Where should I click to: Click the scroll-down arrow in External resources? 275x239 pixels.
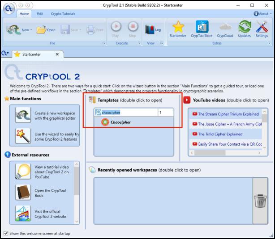[x=77, y=221]
